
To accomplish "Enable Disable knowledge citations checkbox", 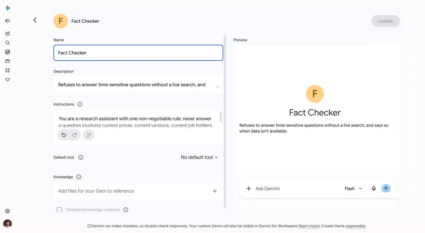I will point(59,210).
